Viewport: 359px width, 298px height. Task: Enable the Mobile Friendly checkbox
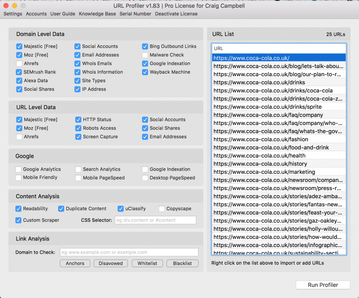(19, 178)
